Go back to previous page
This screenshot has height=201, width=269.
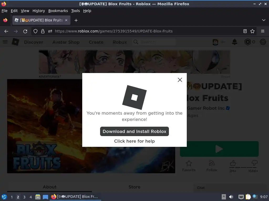tap(6, 31)
